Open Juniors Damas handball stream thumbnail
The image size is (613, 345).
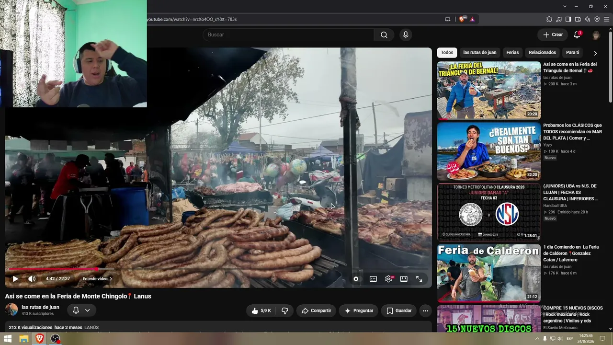(488, 212)
